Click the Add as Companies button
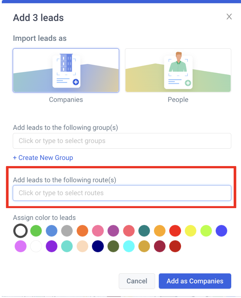The width and height of the screenshot is (241, 298). 195,281
